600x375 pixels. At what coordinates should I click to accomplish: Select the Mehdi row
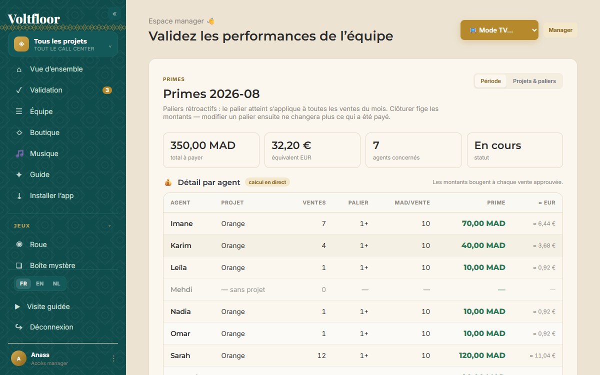(x=363, y=289)
